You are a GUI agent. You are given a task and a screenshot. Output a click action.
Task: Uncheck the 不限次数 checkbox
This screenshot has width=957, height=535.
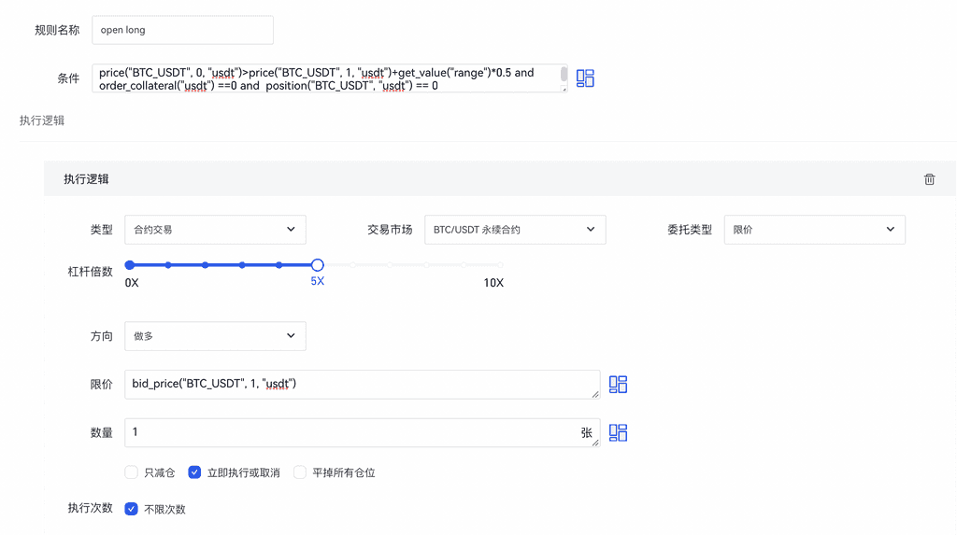pyautogui.click(x=132, y=509)
